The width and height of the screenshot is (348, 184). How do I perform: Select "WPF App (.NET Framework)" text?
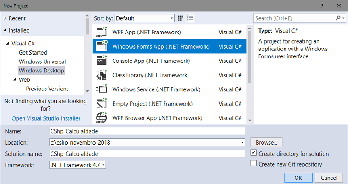point(147,32)
